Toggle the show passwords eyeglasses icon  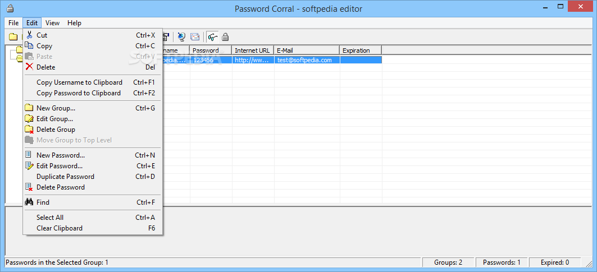pyautogui.click(x=212, y=37)
